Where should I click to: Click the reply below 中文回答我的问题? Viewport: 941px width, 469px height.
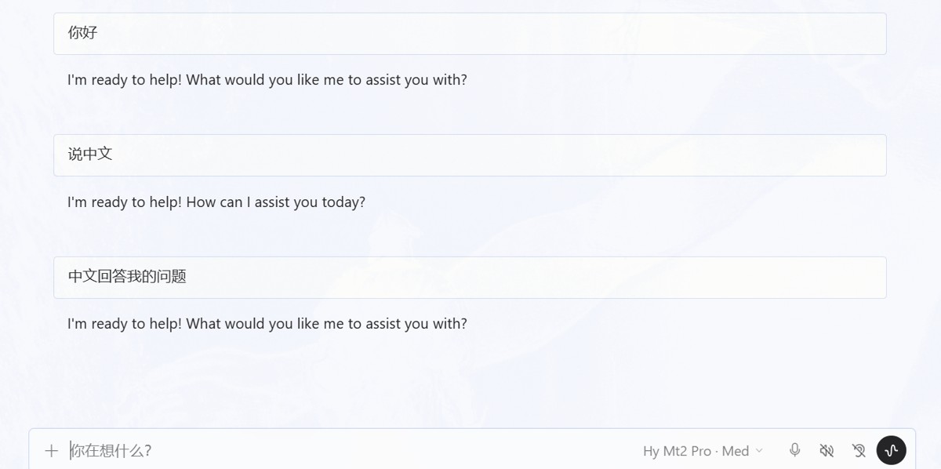pyautogui.click(x=267, y=324)
